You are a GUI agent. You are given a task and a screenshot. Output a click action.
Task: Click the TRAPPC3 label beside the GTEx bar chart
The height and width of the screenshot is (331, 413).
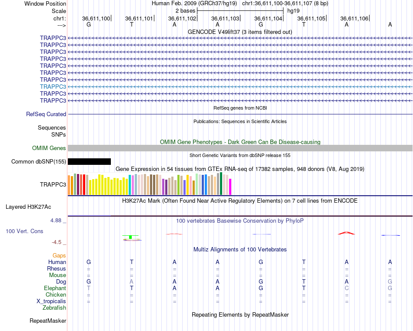[x=53, y=184]
